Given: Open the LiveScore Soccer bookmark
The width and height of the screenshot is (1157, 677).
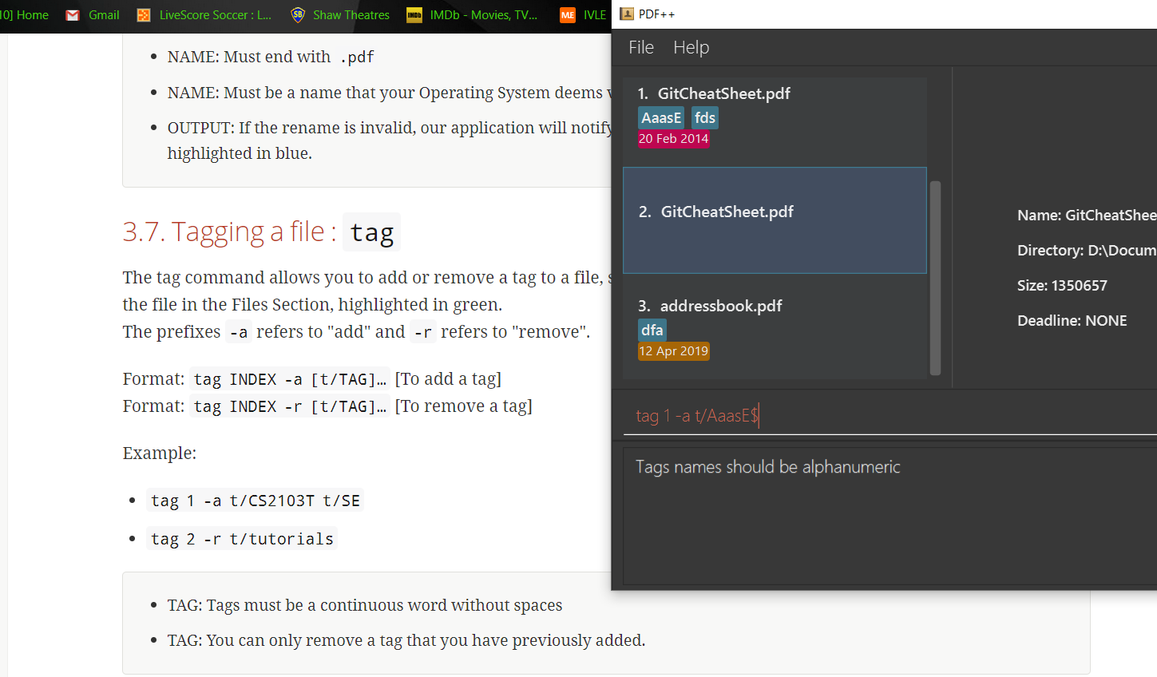Looking at the screenshot, I should 215,15.
